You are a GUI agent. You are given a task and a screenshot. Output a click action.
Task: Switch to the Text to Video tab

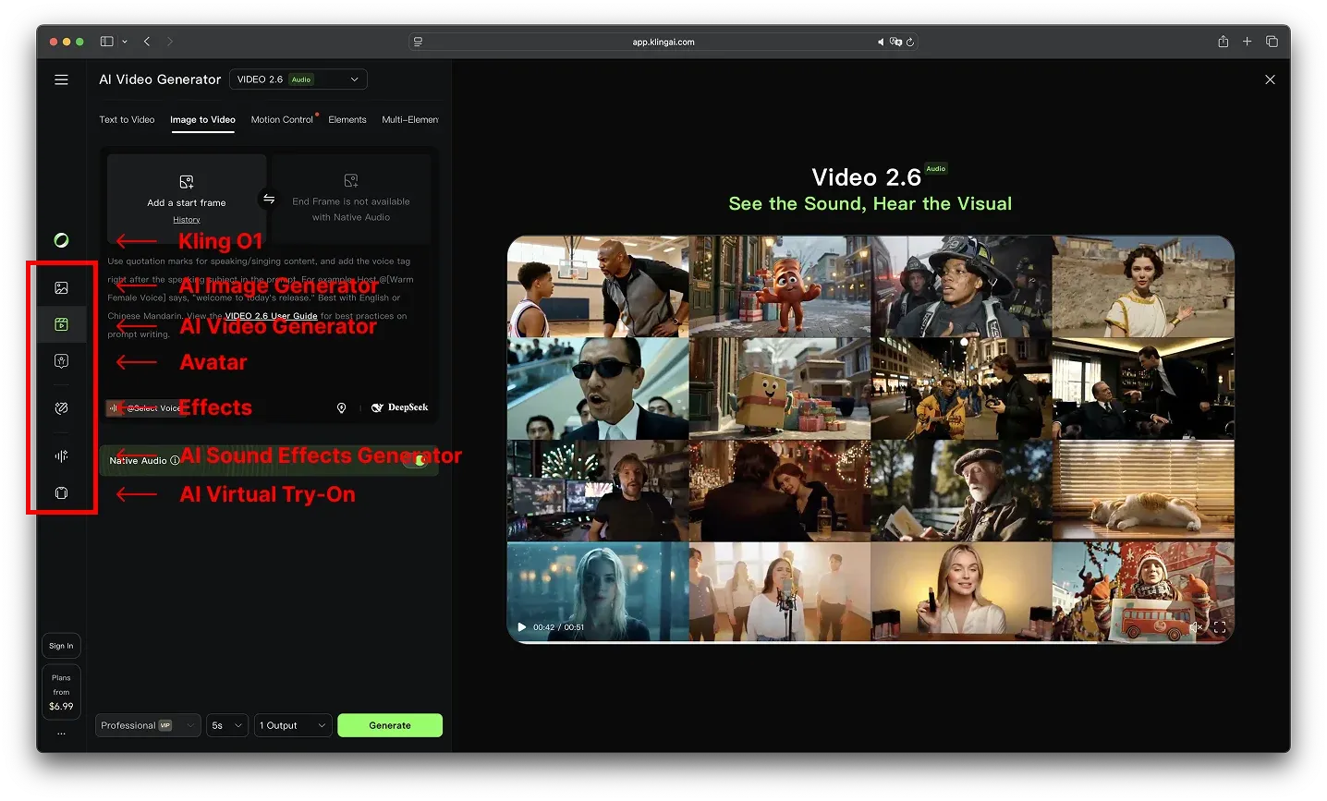(127, 119)
